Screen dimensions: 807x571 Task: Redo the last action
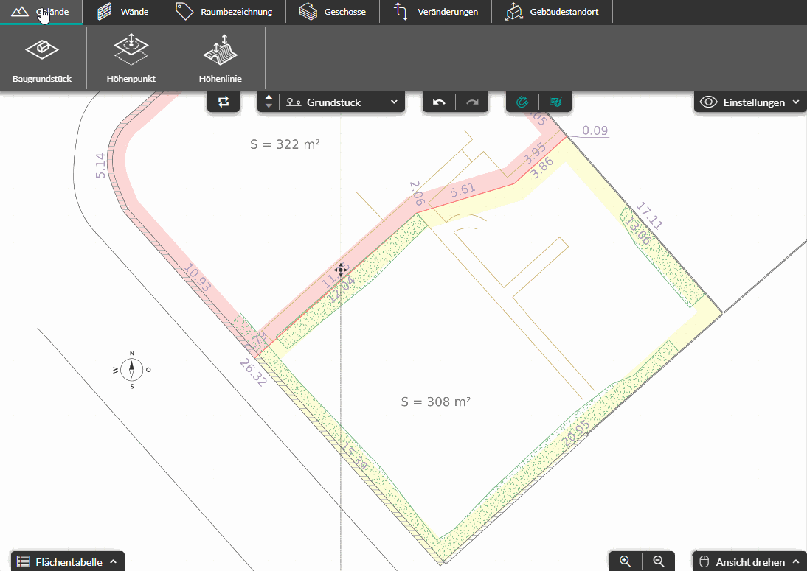click(x=472, y=102)
